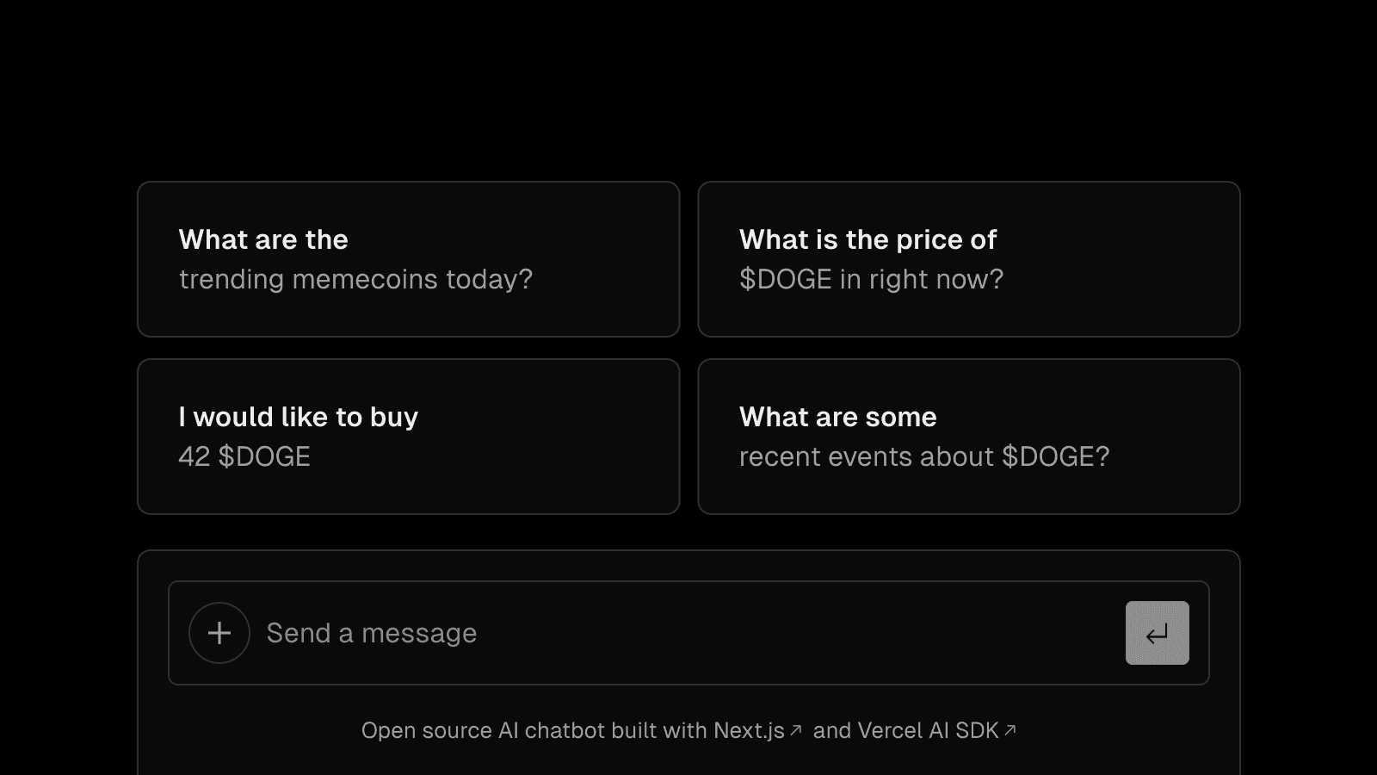The height and width of the screenshot is (775, 1377).
Task: Ask for the price of $DOGE
Action: (x=969, y=258)
